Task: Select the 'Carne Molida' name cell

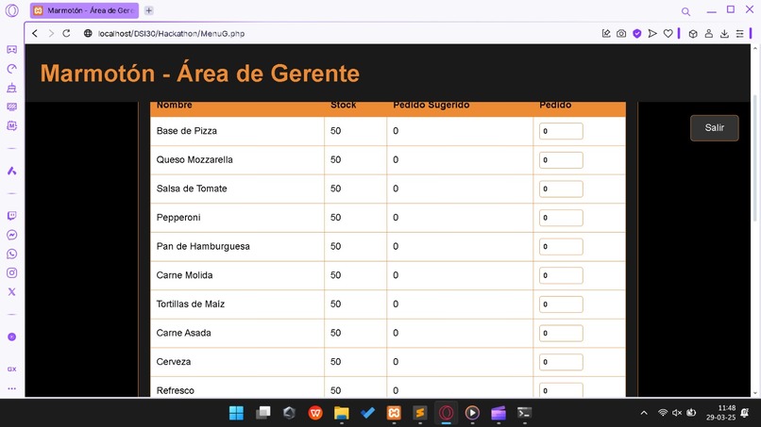Action: 237,275
